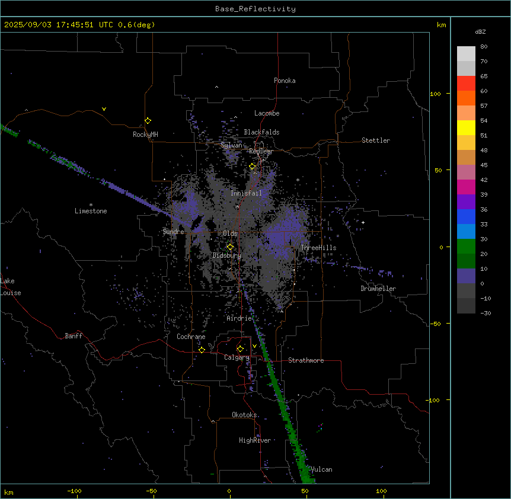The height and width of the screenshot is (499, 511).
Task: Click the yellow diamond marker above Calgary label
Action: [240, 349]
